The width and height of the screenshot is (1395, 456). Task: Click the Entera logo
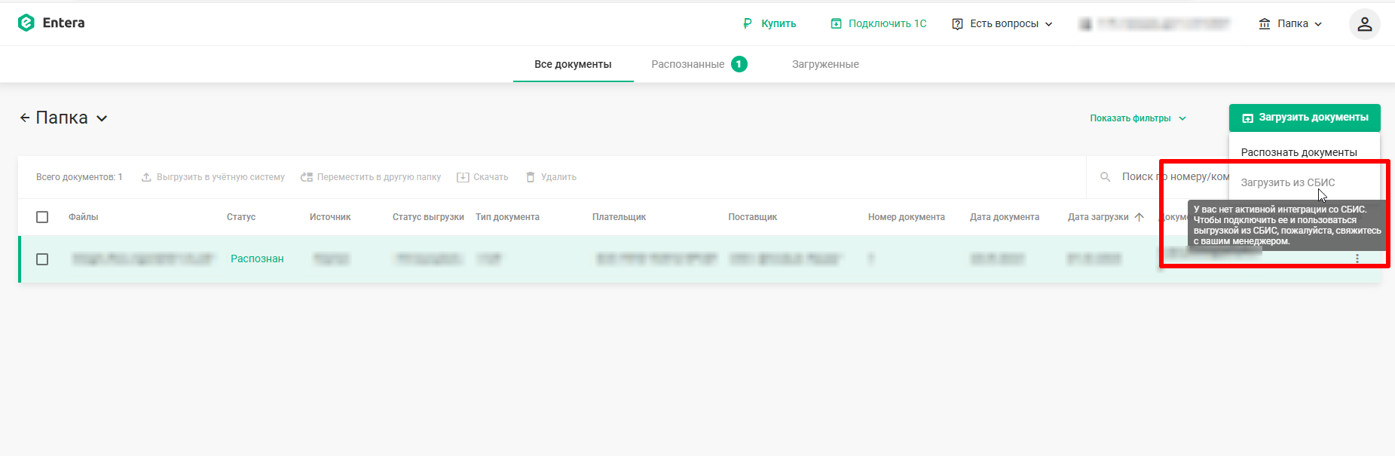pyautogui.click(x=51, y=23)
